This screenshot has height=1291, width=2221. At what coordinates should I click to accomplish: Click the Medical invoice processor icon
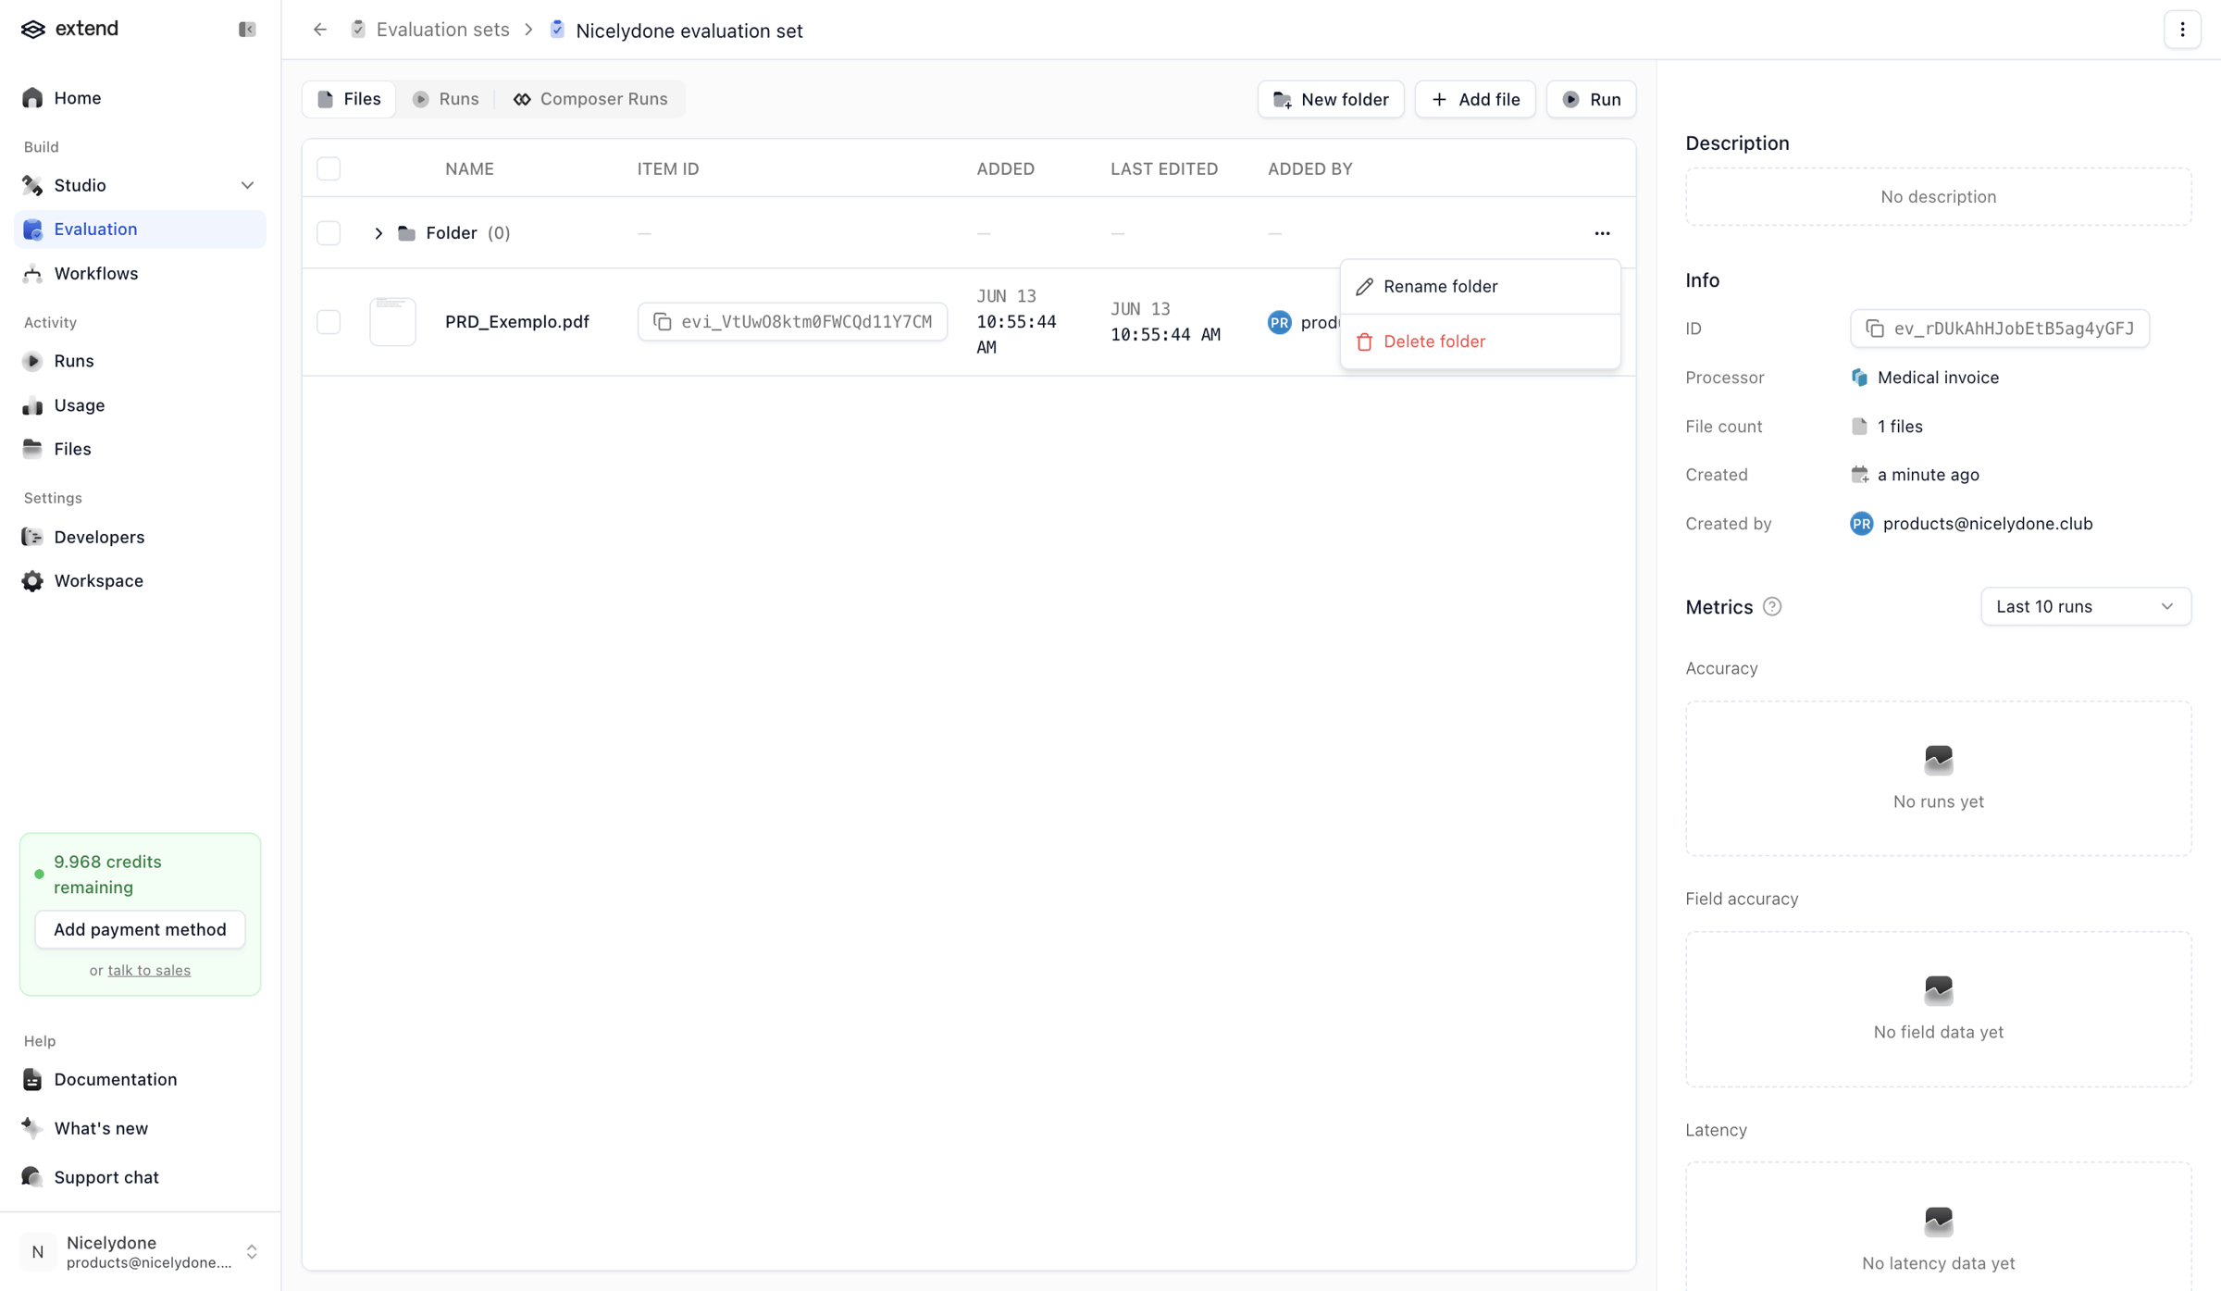point(1859,378)
